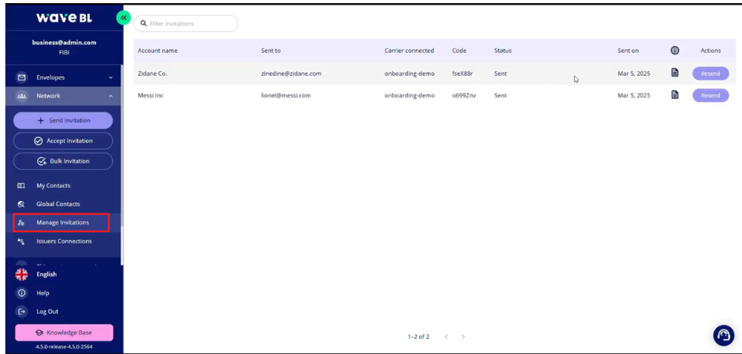Click the Sent to column header
The width and height of the screenshot is (742, 354).
[271, 51]
